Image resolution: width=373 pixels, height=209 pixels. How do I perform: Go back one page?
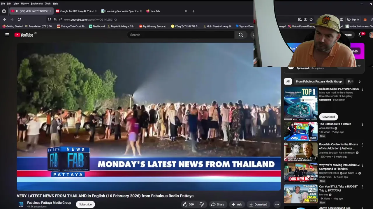click(x=5, y=19)
